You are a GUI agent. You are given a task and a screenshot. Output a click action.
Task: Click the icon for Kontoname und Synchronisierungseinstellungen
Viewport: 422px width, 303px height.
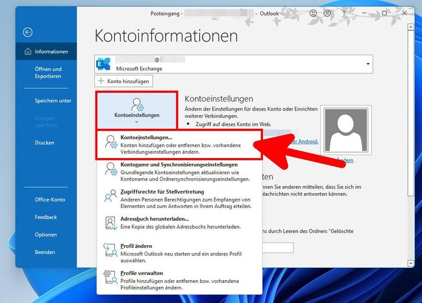click(111, 169)
